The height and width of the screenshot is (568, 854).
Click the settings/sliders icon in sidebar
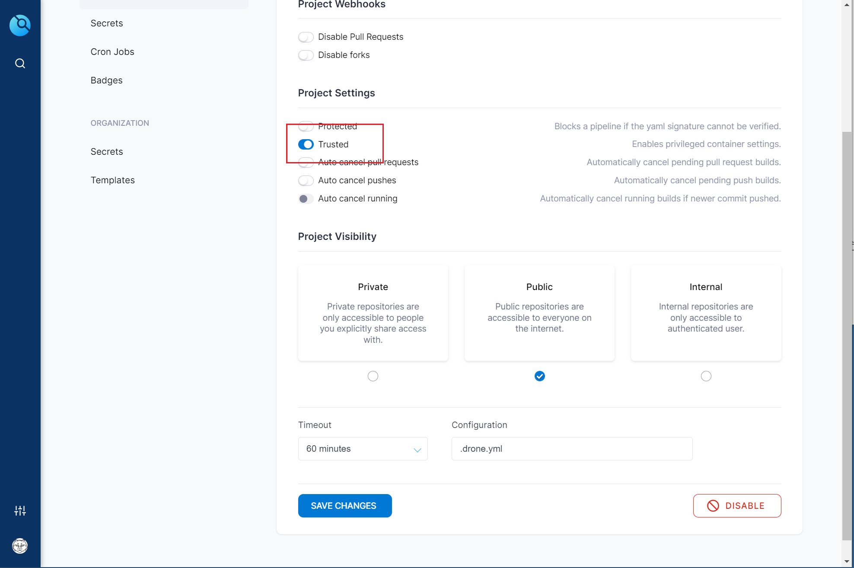(x=19, y=511)
